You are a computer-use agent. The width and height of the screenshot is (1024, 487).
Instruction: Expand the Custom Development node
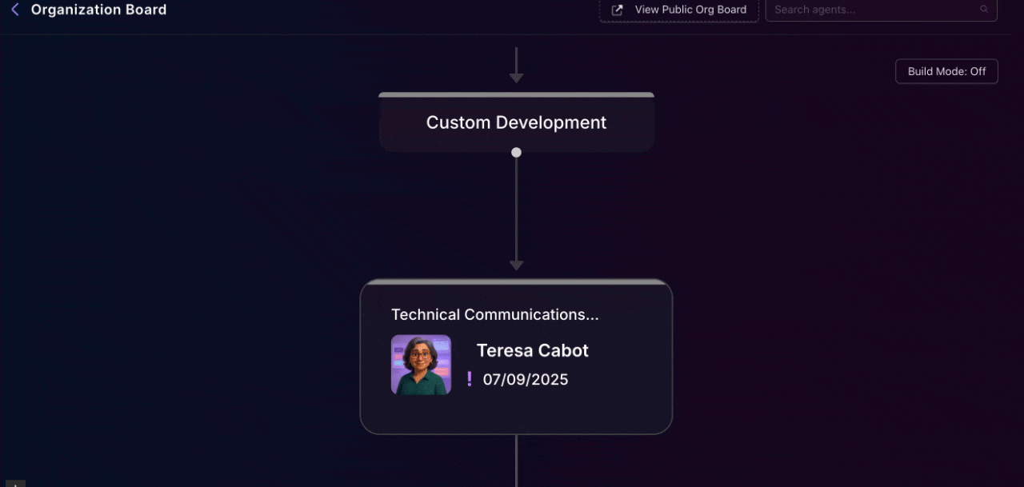click(x=516, y=123)
